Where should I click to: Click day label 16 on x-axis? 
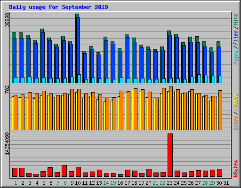tap(120, 183)
